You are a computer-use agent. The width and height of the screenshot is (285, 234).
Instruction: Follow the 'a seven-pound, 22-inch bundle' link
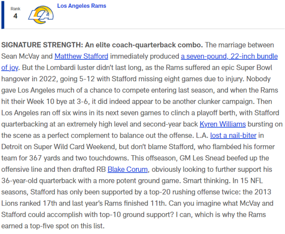(x=229, y=56)
